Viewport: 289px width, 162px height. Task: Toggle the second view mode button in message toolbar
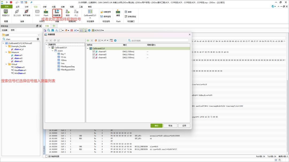(85, 30)
